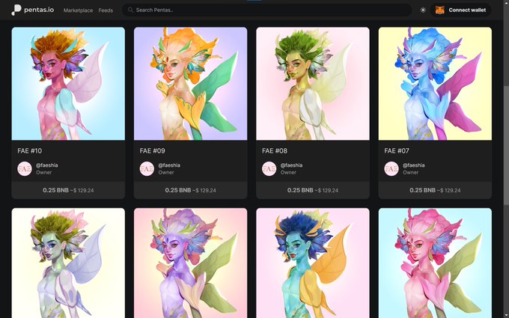
Task: Open the Feeds page
Action: point(106,10)
